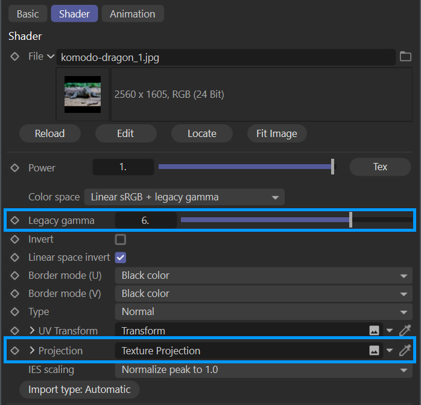421x405 pixels.
Task: Click the Fit Image button
Action: point(277,133)
